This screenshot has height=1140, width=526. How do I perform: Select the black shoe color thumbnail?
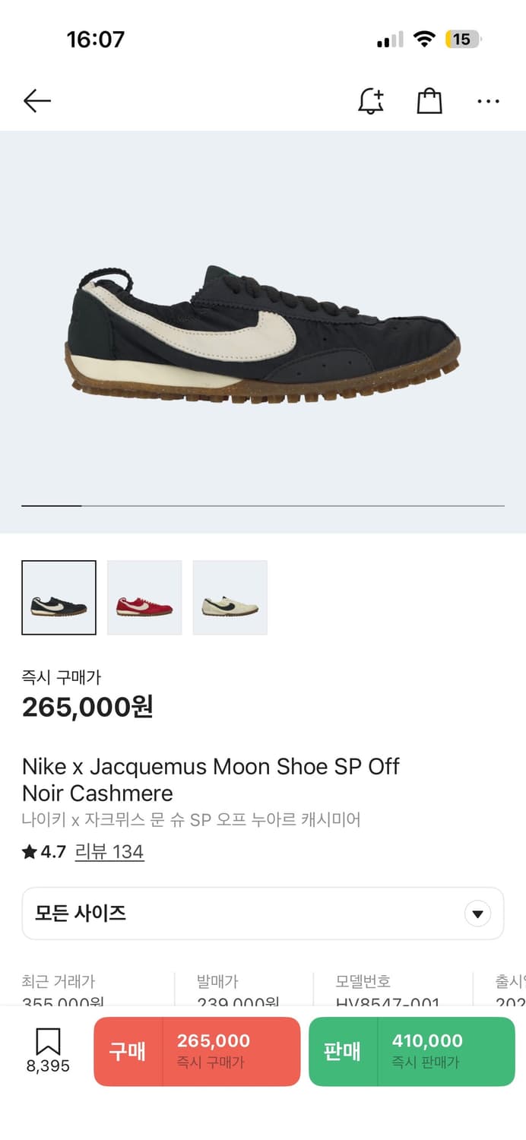(x=59, y=597)
